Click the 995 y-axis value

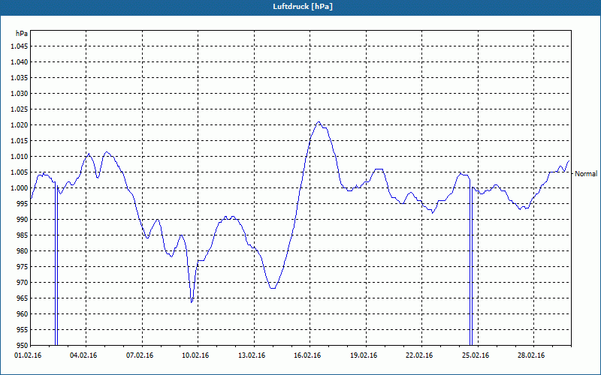click(x=23, y=203)
